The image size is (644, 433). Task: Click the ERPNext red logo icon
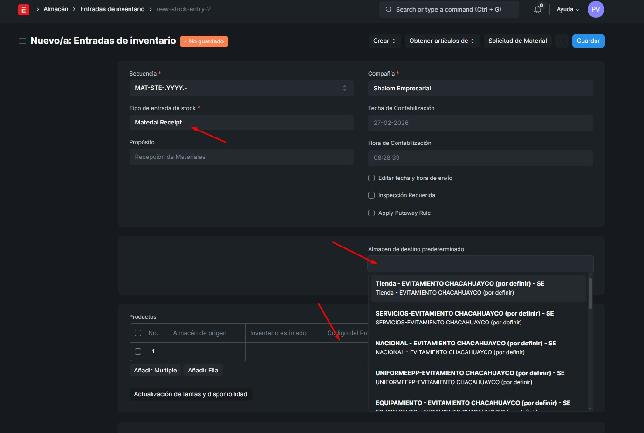click(23, 9)
